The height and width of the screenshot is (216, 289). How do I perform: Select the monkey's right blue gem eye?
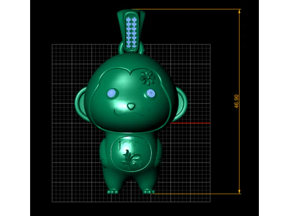pos(151,93)
